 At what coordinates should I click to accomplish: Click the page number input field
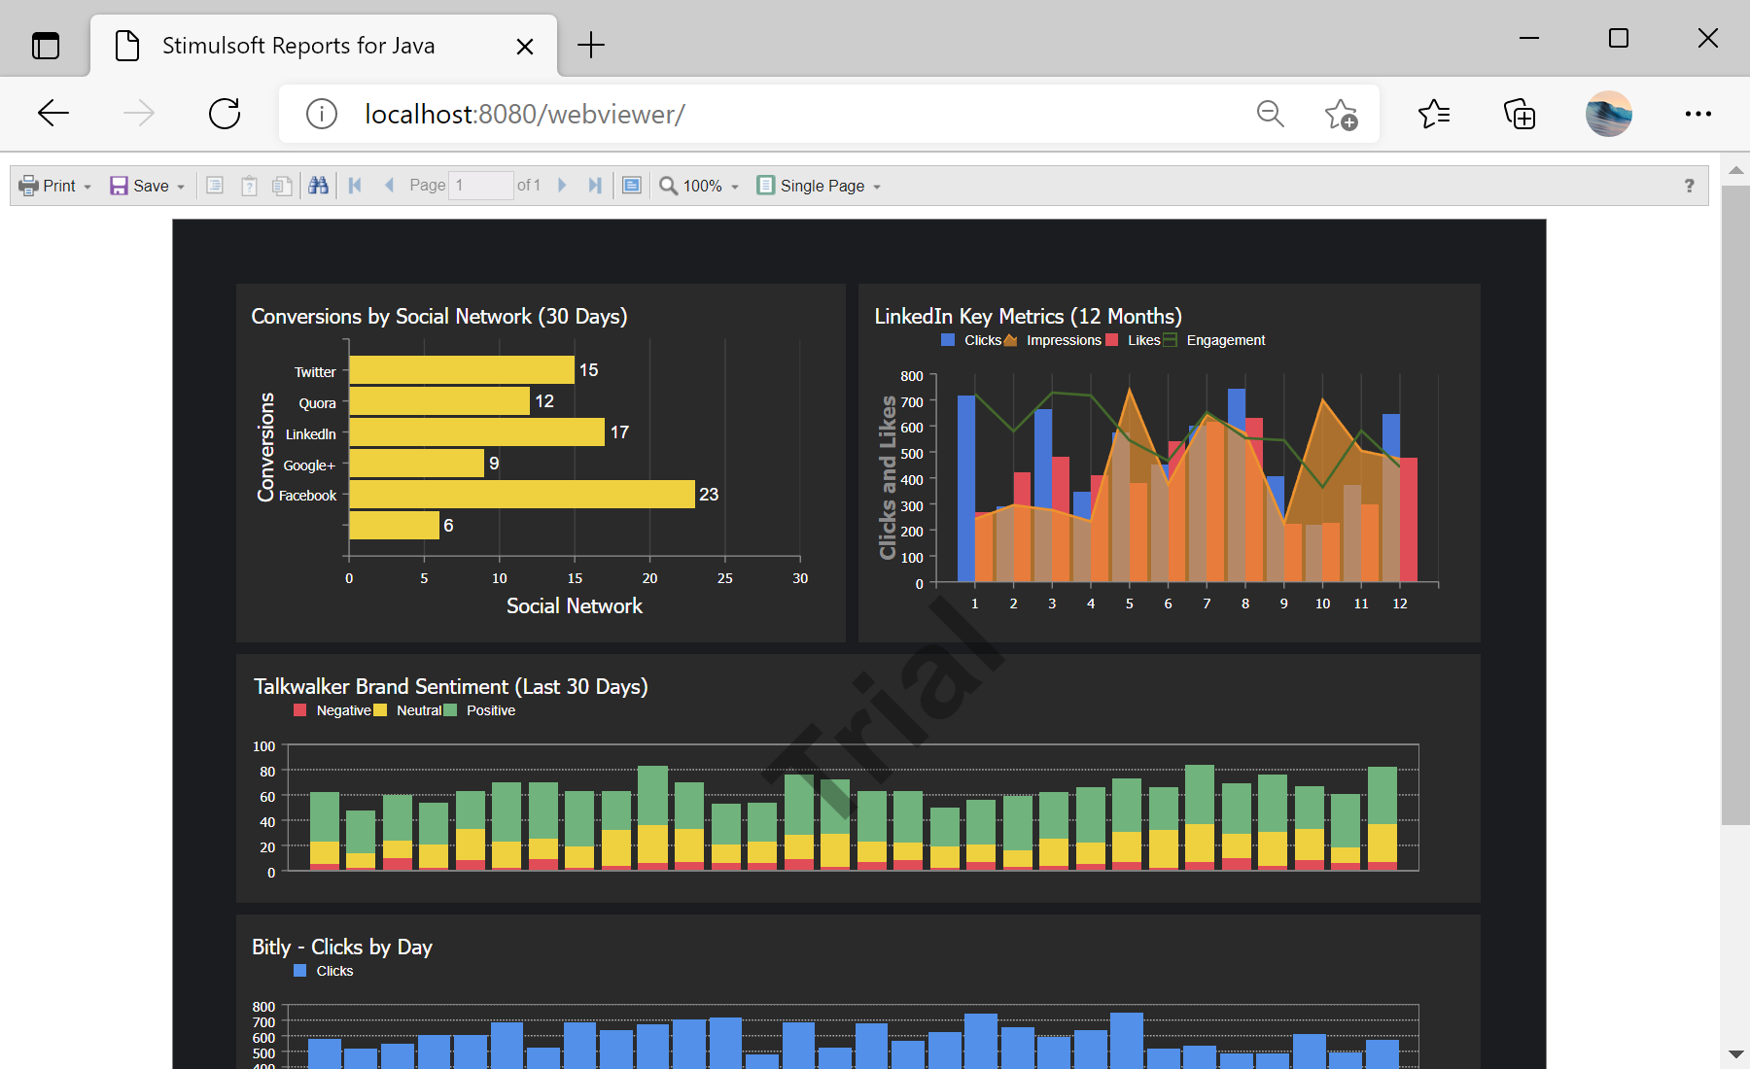tap(480, 185)
